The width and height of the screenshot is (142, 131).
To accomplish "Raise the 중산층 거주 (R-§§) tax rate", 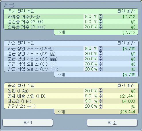I will (100, 21).
